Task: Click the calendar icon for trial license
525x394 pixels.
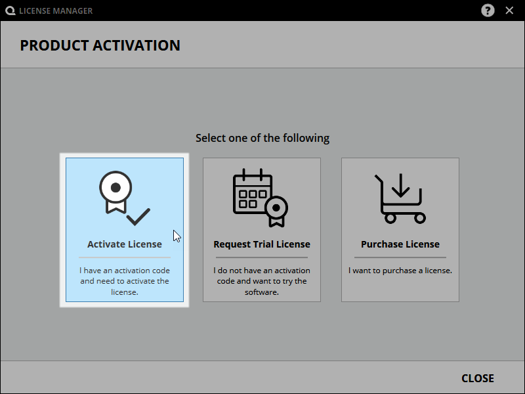Action: [x=253, y=192]
